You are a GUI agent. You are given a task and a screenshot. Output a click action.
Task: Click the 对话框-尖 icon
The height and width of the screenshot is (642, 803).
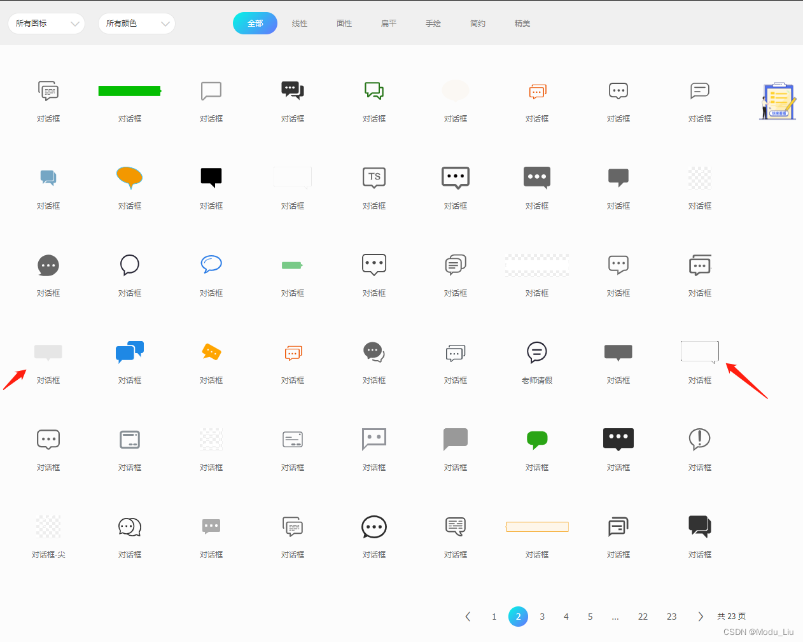click(x=48, y=526)
